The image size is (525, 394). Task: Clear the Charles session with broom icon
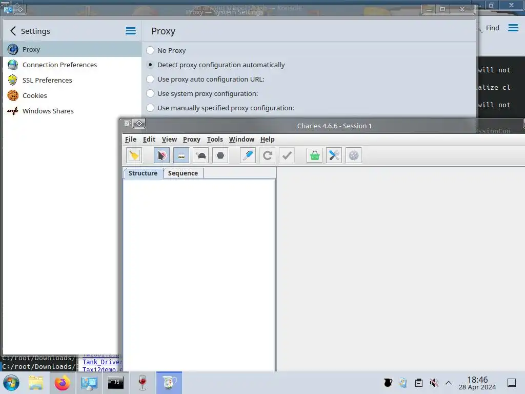click(x=134, y=155)
